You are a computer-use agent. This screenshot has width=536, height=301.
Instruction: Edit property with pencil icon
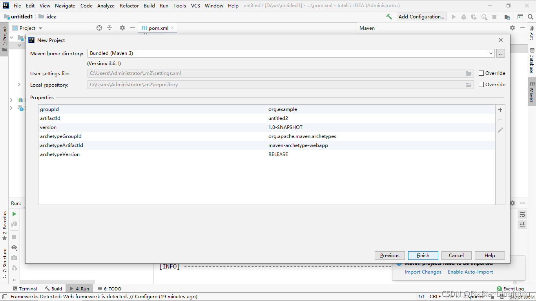click(x=500, y=130)
